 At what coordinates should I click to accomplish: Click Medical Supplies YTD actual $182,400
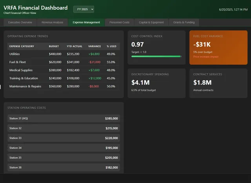click(73, 70)
